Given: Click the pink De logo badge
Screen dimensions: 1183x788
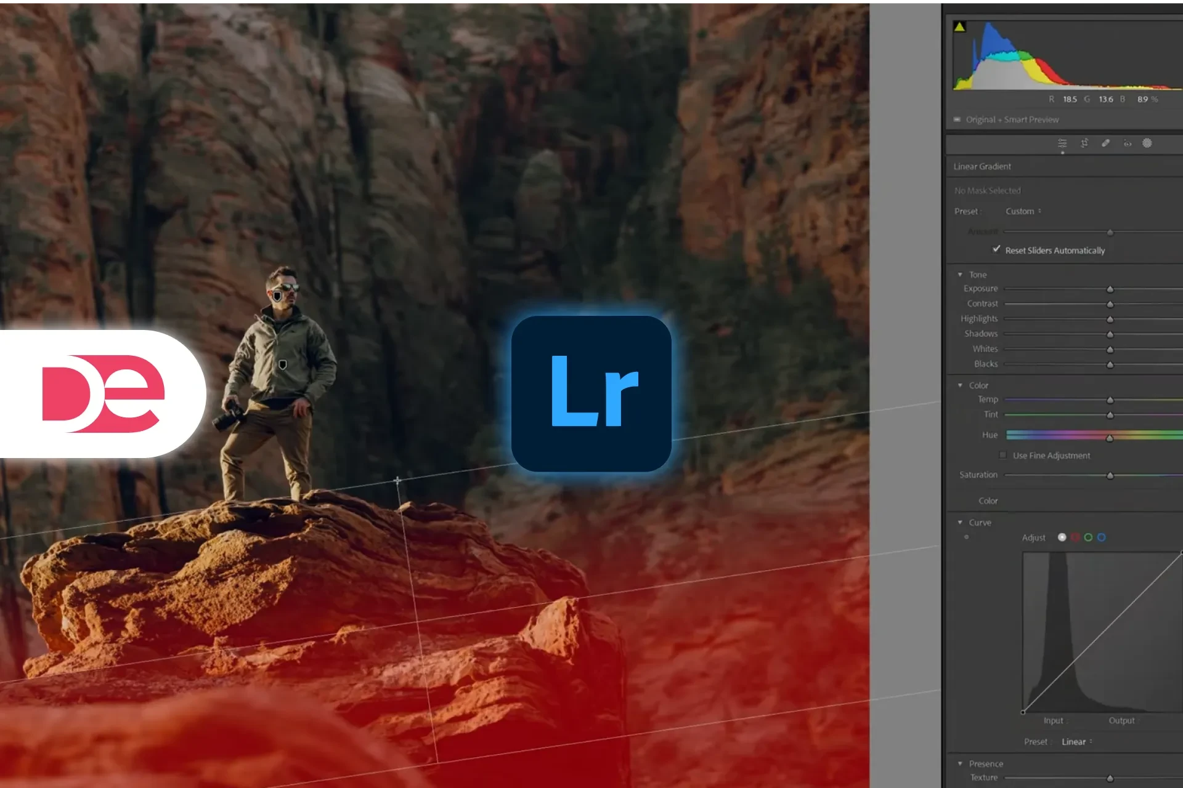Looking at the screenshot, I should pos(102,393).
